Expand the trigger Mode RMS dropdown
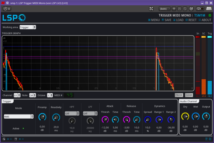The height and width of the screenshot is (143, 214). click(19, 117)
